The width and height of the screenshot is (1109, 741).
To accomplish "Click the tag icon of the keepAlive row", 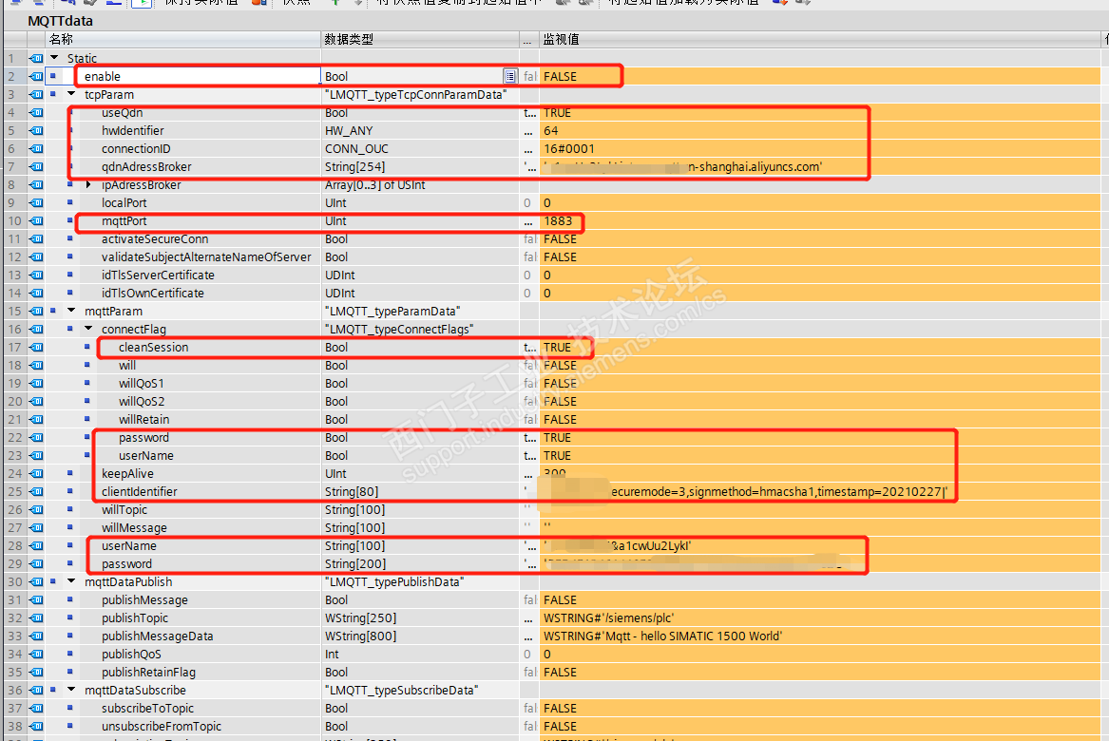I will (x=36, y=473).
